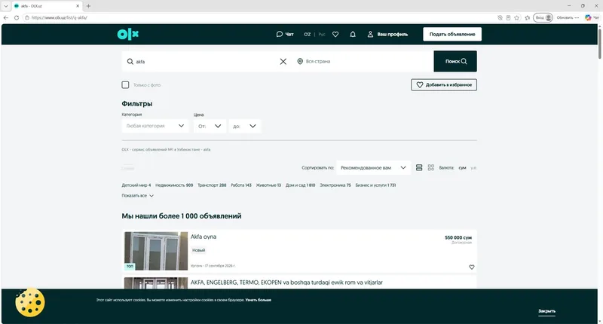This screenshot has height=324, width=603.
Task: Close the akfa - OLX.uz tab
Action: 78,6
